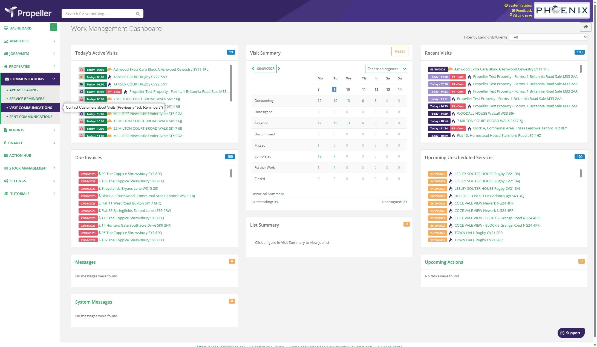Advance to next week with right arrow
597x347 pixels.
point(279,69)
